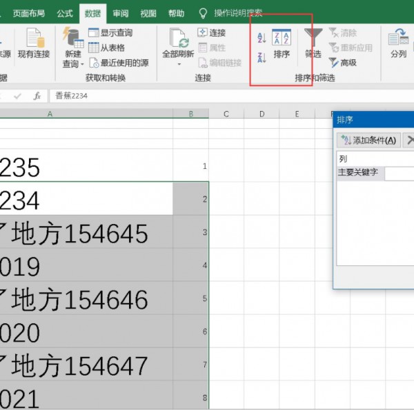Click Reapply filter (重新应用)
Viewport: 414px width, 410px height.
click(x=351, y=48)
